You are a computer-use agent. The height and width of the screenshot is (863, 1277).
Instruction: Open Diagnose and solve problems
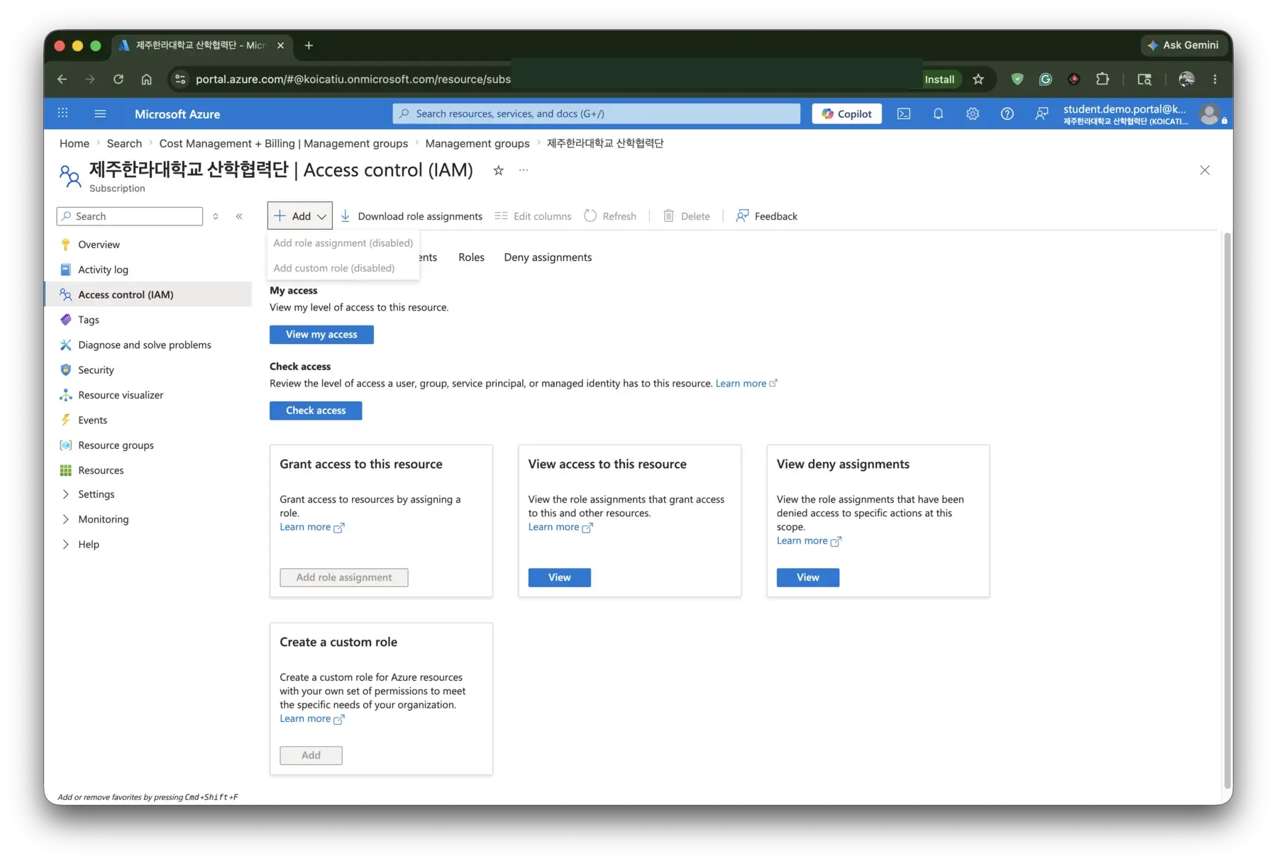[148, 345]
